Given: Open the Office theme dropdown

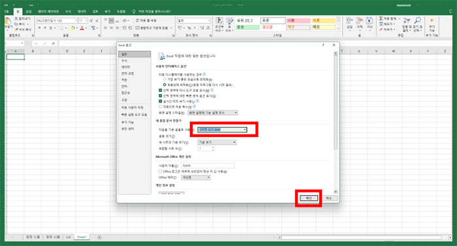Looking at the screenshot, I should 196,177.
